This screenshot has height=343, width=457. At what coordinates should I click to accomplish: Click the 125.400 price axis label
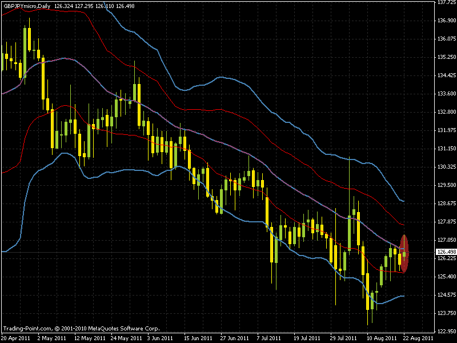click(x=447, y=277)
